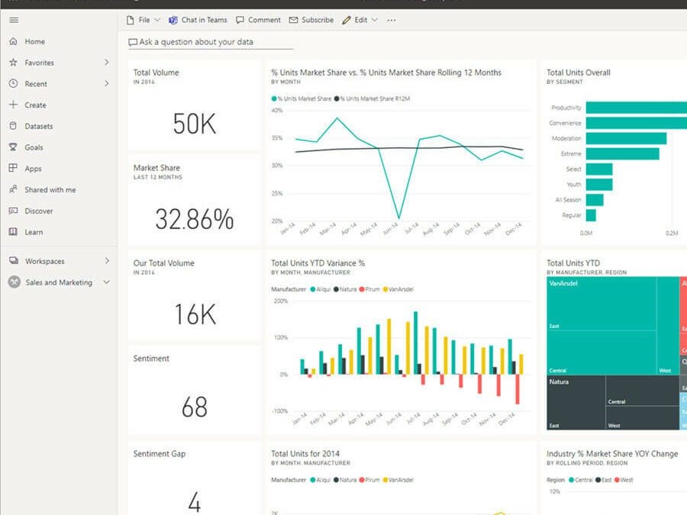Click the Goals trophy icon
This screenshot has width=687, height=515.
tap(13, 147)
